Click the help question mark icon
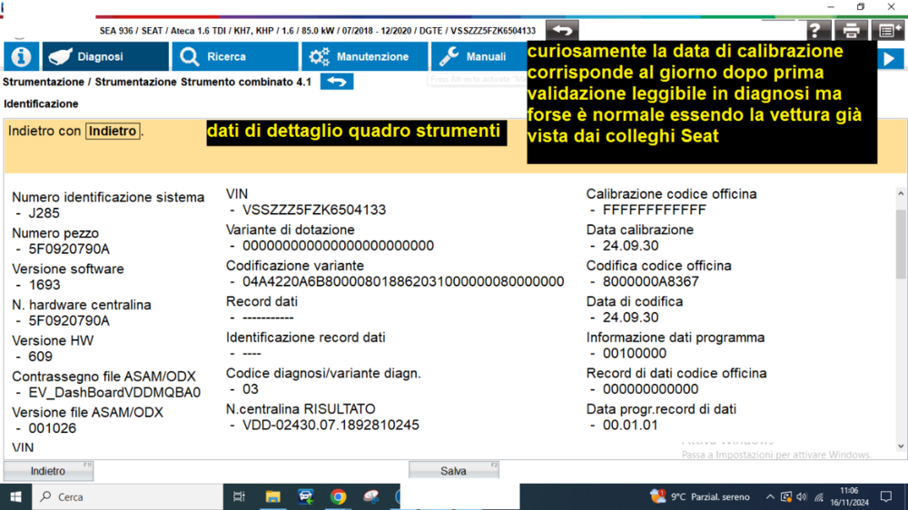 815,31
